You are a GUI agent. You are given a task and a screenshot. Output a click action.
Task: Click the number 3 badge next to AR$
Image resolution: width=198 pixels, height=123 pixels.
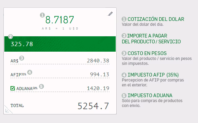pyautogui.click(x=22, y=58)
